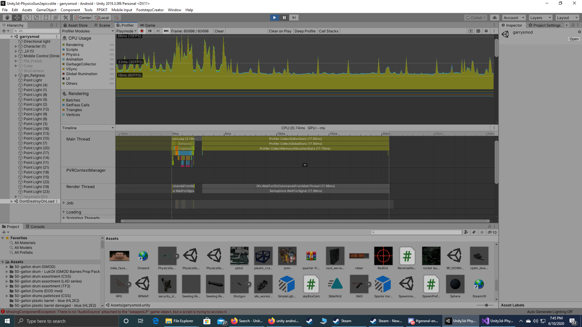Go to previous profiler frame
This screenshot has width=582, height=327.
pos(150,31)
